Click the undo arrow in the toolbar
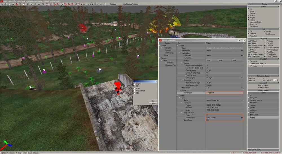The width and height of the screenshot is (282, 154). click(x=2, y=4)
